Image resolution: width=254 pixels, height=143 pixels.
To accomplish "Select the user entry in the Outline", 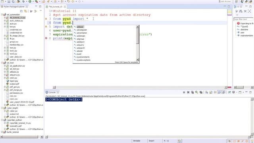I will click(242, 33).
